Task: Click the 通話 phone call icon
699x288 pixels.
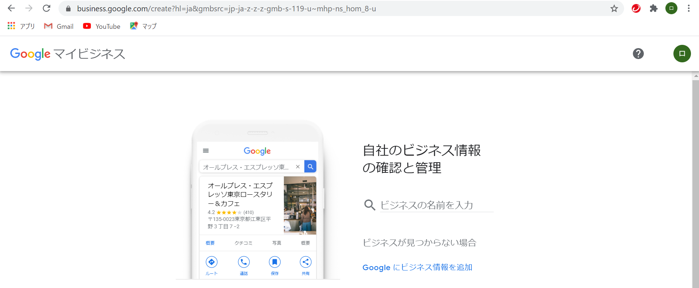Action: coord(244,262)
